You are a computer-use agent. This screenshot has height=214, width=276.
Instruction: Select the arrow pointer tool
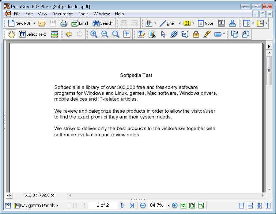pos(163,34)
